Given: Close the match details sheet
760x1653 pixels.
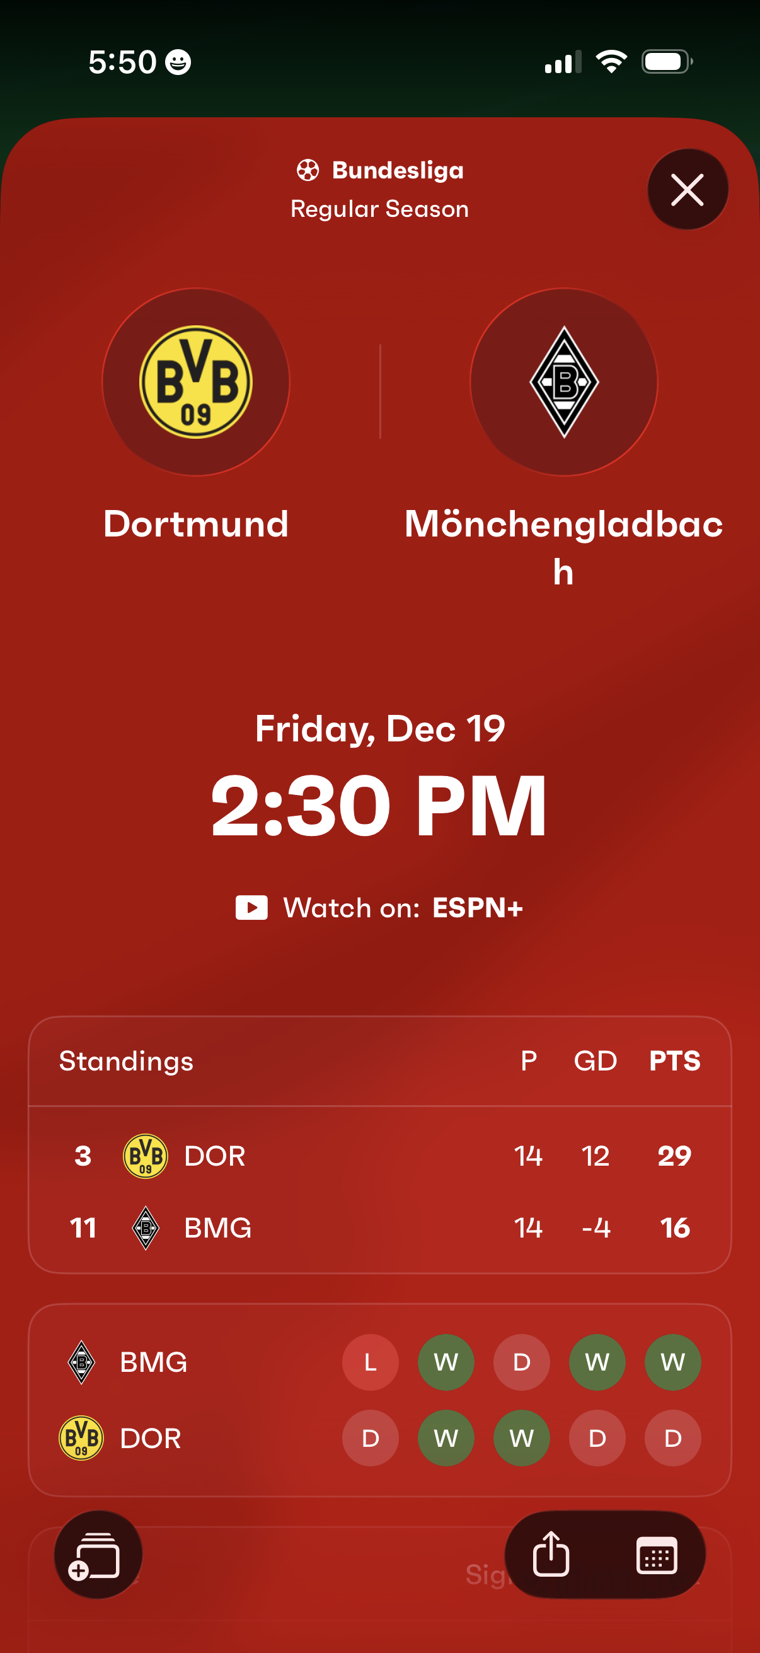Looking at the screenshot, I should 687,189.
